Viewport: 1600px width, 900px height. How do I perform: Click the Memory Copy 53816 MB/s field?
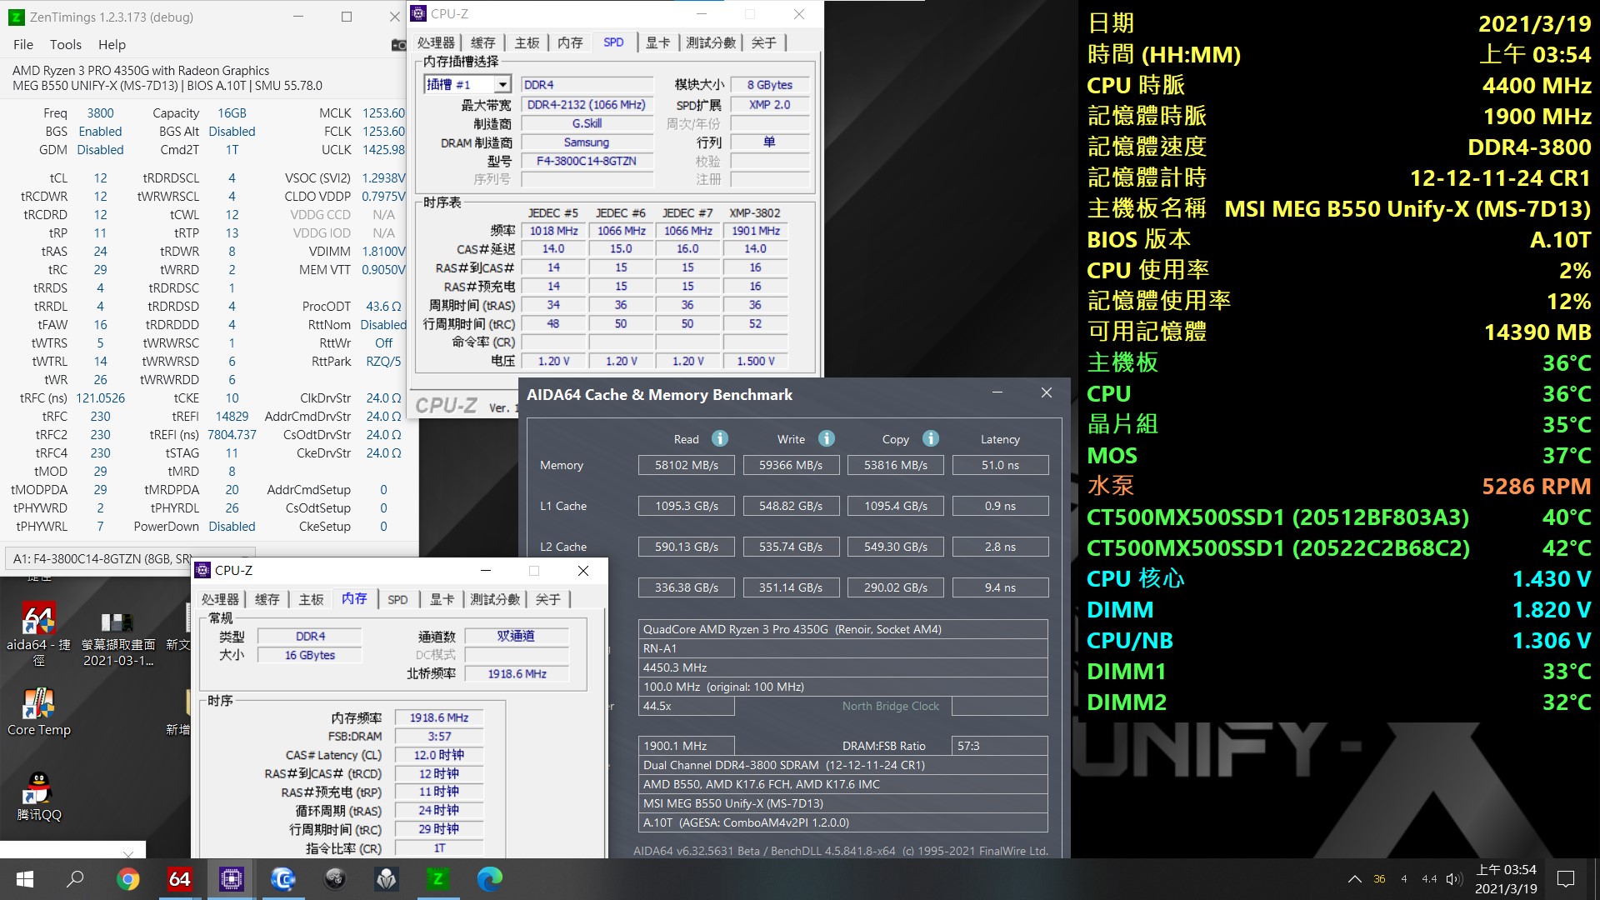[896, 465]
